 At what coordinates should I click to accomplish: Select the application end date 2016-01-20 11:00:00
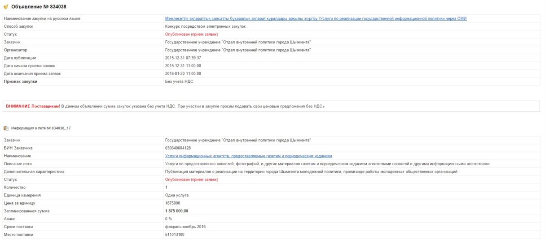point(183,73)
